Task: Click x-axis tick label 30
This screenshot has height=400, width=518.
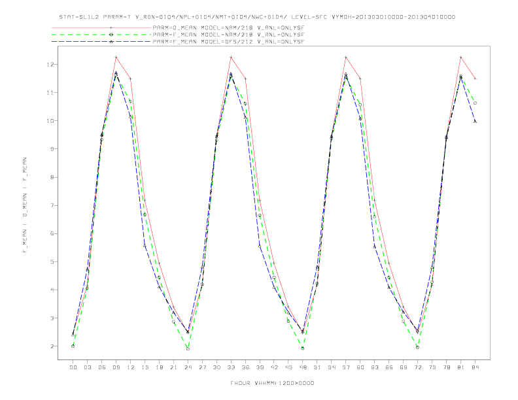Action: point(216,367)
